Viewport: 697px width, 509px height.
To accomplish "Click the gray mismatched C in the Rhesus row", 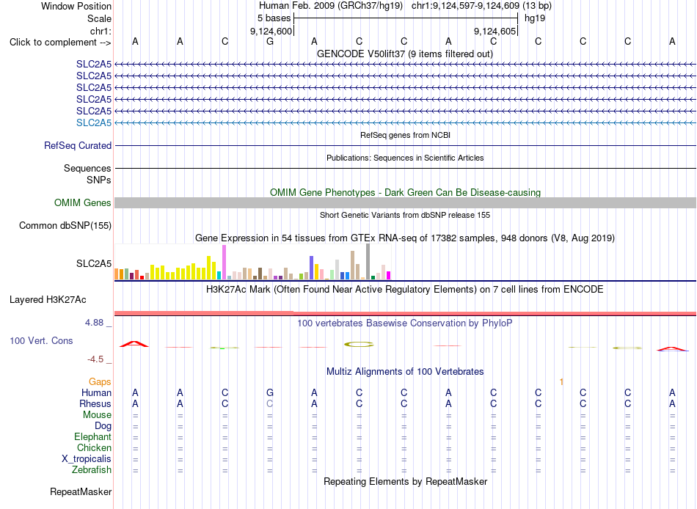I will tap(269, 403).
